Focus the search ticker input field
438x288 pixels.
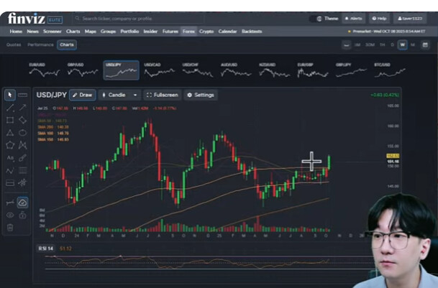click(138, 19)
